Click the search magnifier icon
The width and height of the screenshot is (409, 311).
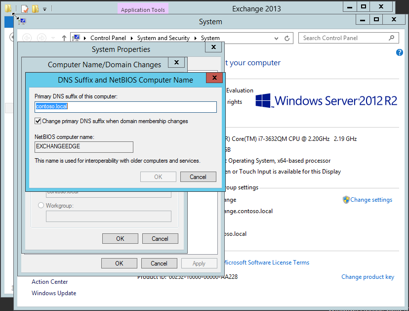tap(391, 38)
